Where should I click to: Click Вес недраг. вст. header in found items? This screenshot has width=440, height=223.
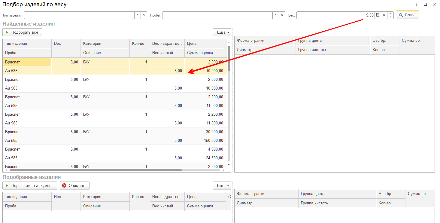[x=167, y=44]
